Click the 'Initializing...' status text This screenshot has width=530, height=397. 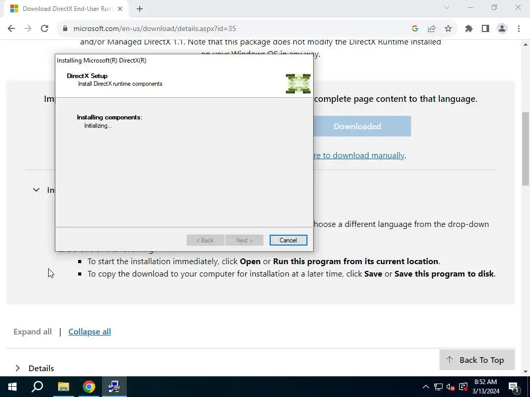pyautogui.click(x=98, y=126)
